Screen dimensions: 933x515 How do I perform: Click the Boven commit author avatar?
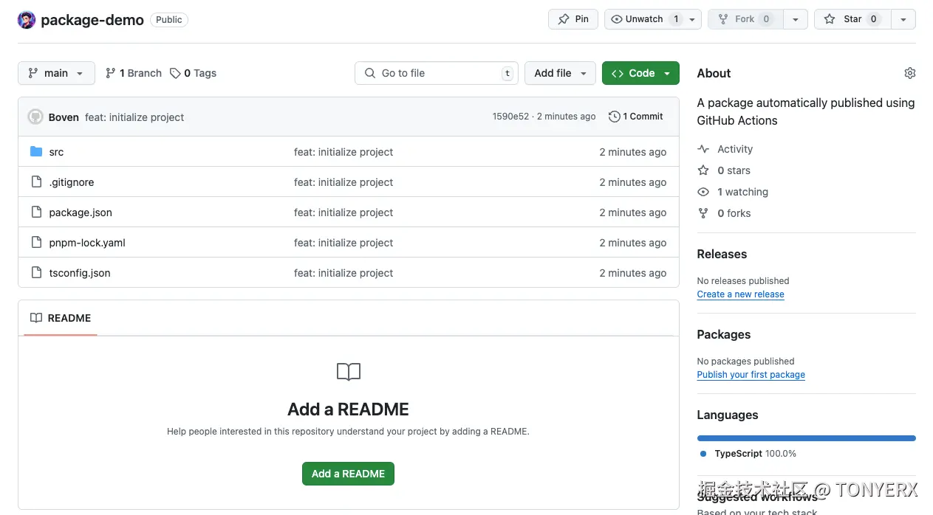coord(35,117)
